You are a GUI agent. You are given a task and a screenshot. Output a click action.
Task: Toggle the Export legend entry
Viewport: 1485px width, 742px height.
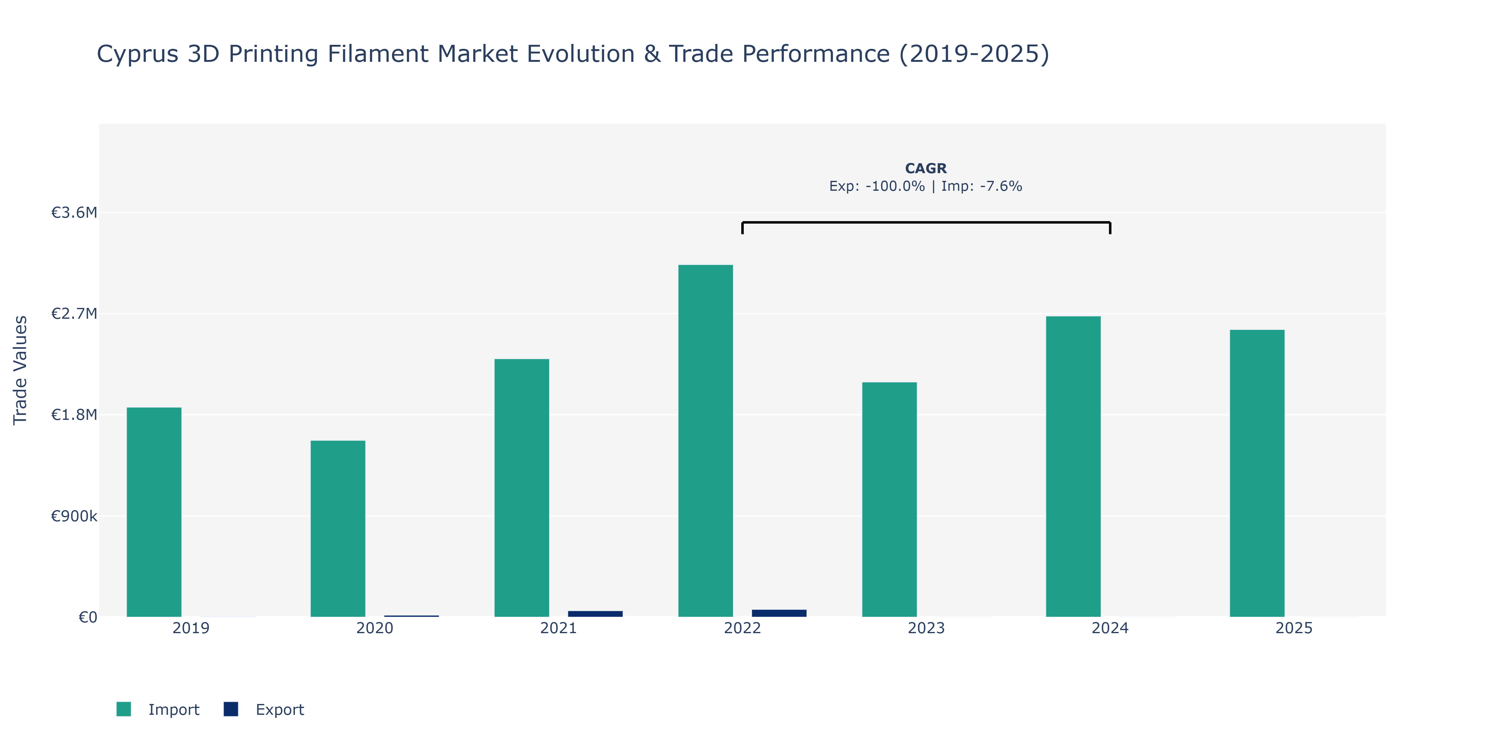(264, 709)
